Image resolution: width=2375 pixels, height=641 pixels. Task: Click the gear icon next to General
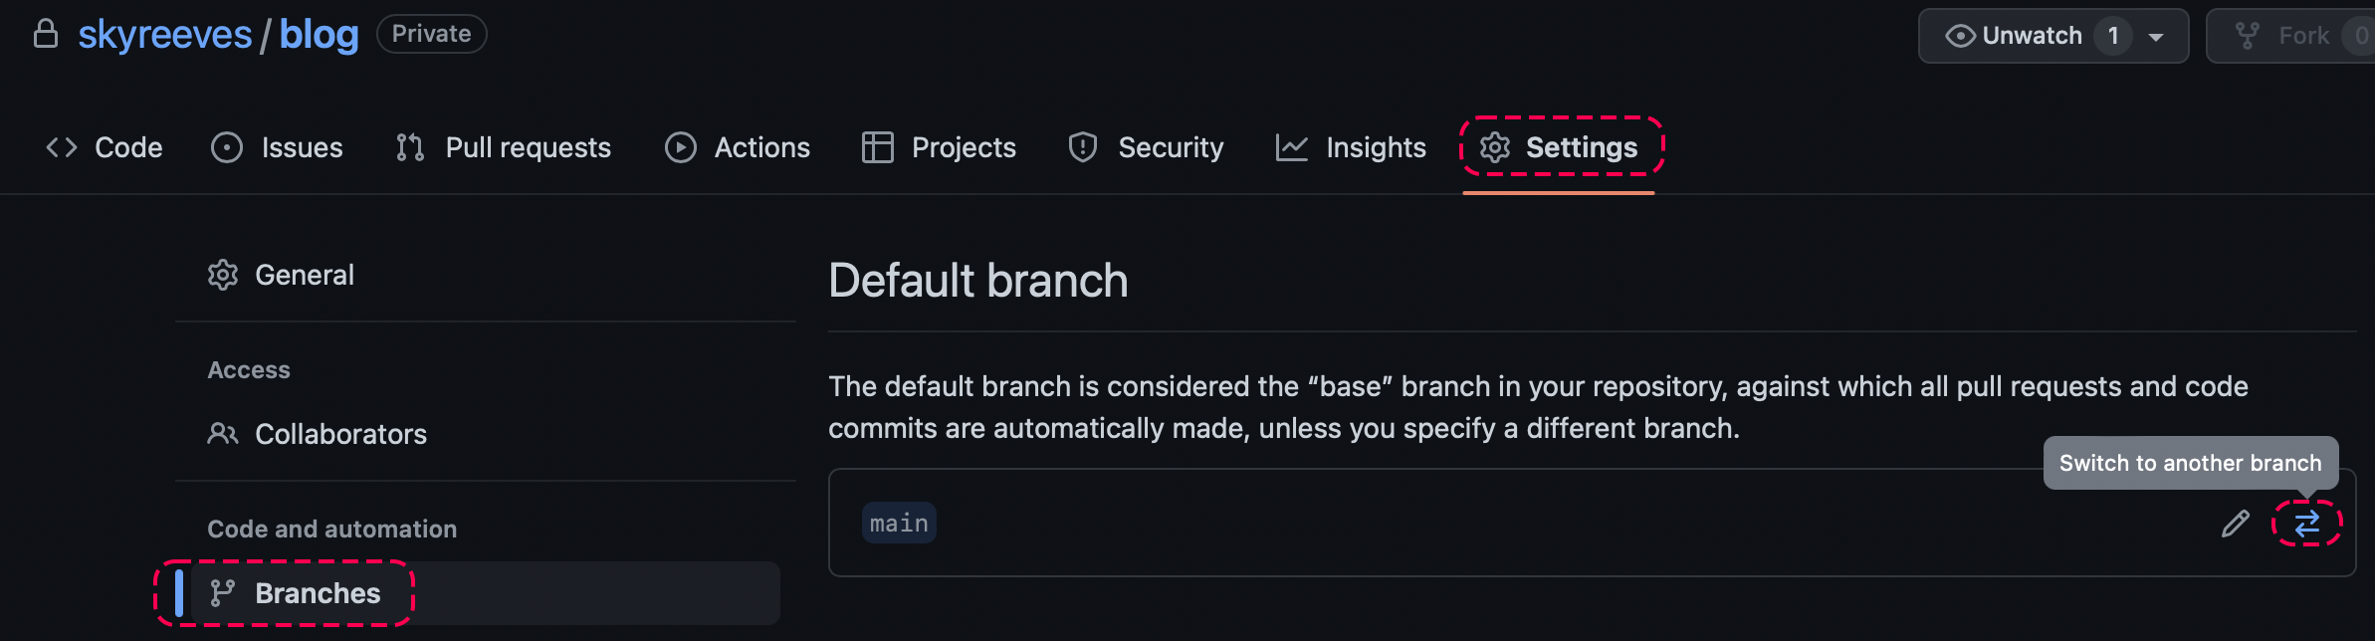223,275
